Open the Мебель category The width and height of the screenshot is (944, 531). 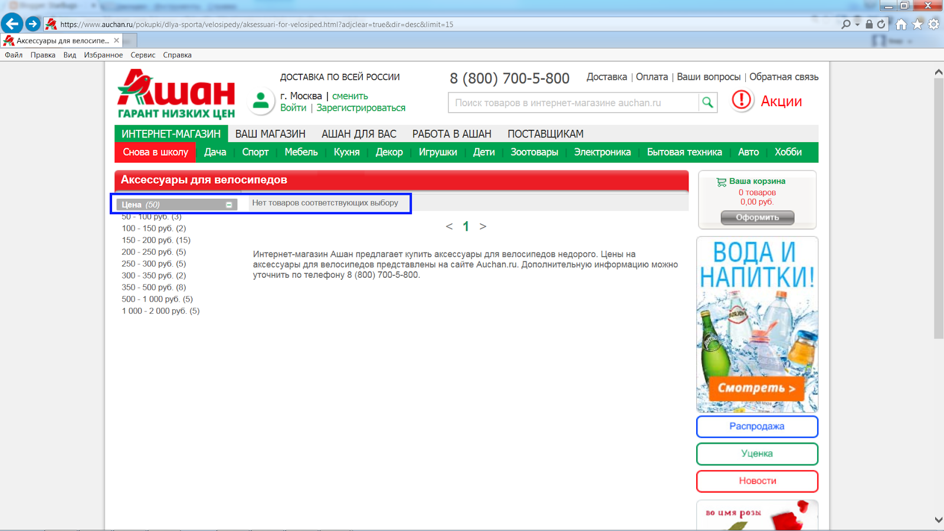[301, 152]
